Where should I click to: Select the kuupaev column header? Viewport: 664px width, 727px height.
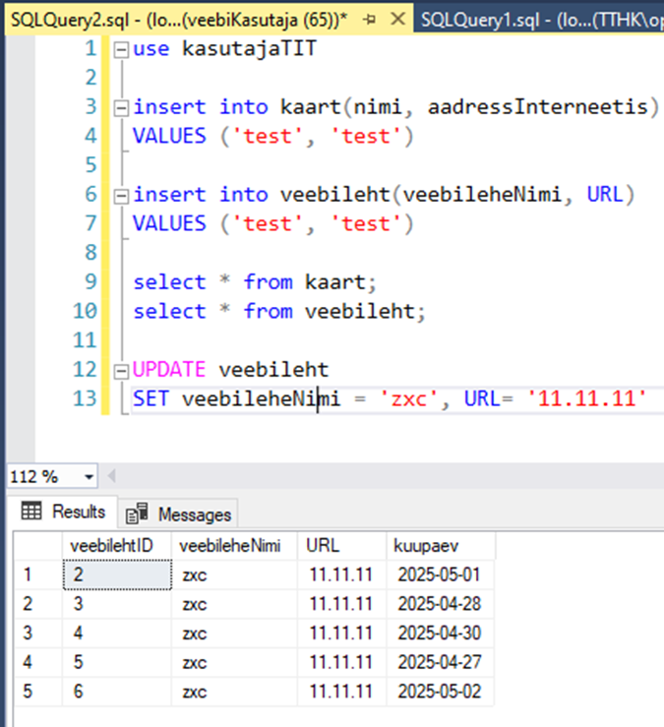440,545
